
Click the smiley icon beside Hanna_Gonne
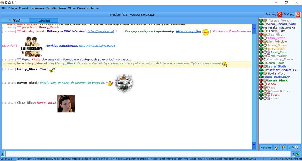[265, 45]
